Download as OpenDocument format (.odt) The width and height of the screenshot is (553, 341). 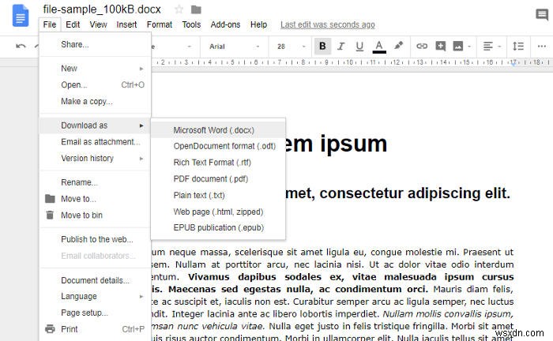(218, 146)
